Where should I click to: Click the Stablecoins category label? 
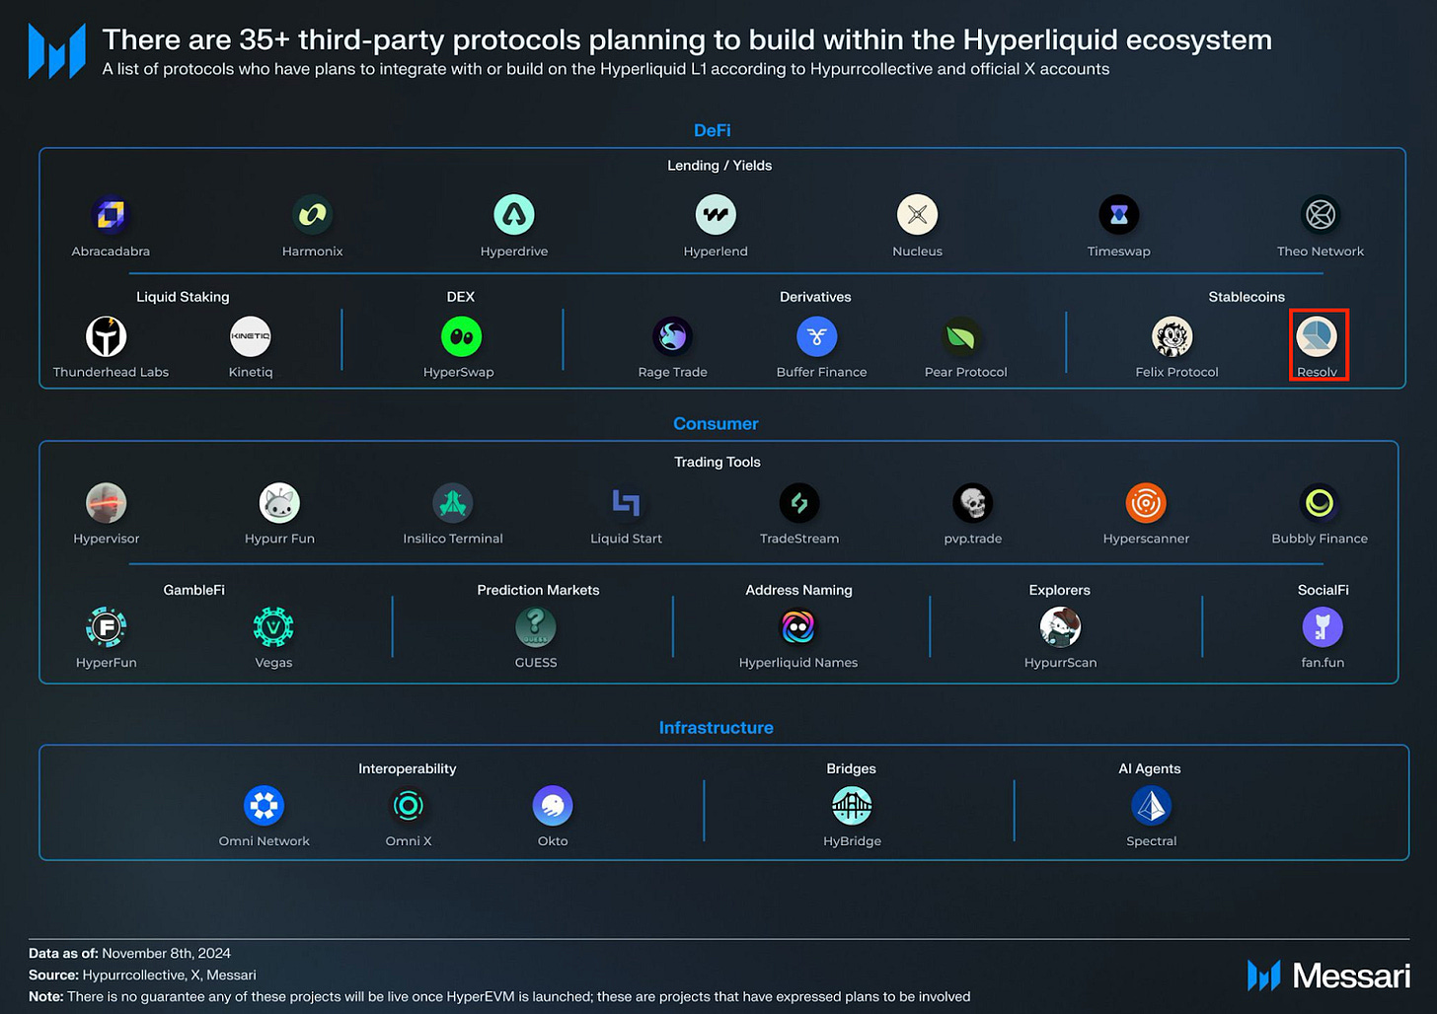tap(1247, 297)
